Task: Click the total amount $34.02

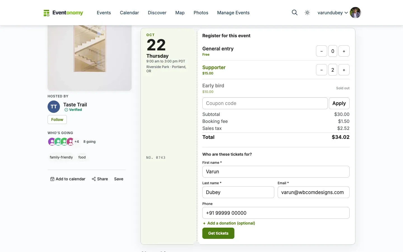Action: 341,137
